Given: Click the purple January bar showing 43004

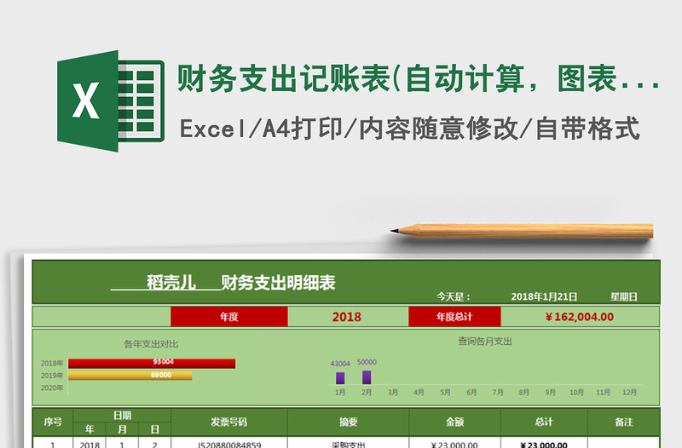Looking at the screenshot, I should [x=340, y=377].
